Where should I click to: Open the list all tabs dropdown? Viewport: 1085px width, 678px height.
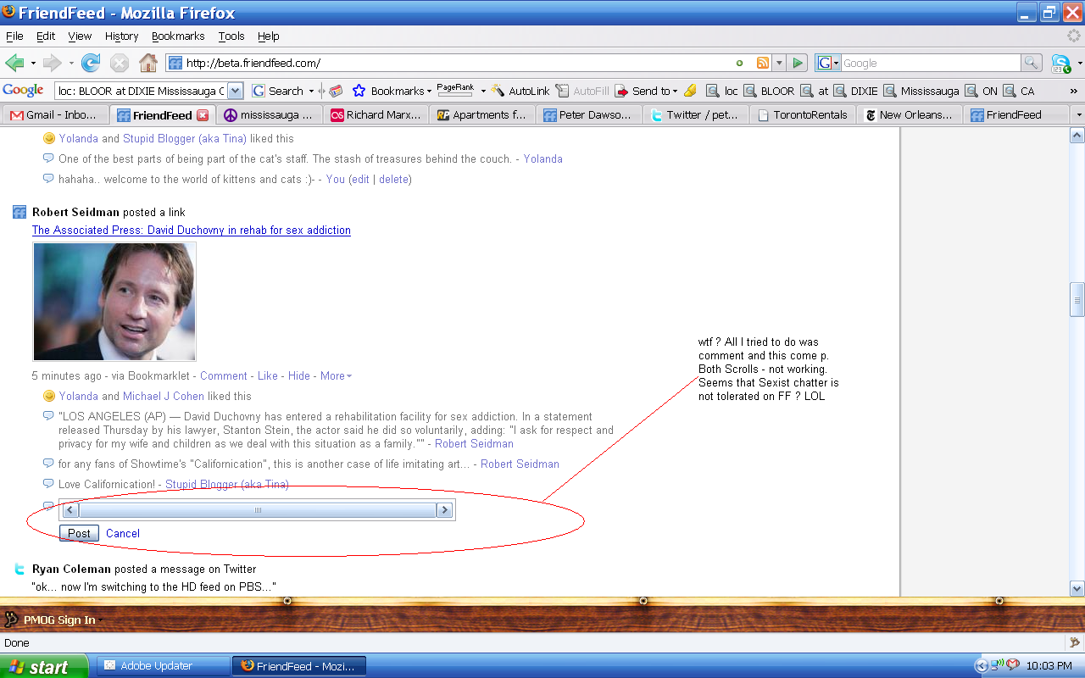coord(1078,114)
